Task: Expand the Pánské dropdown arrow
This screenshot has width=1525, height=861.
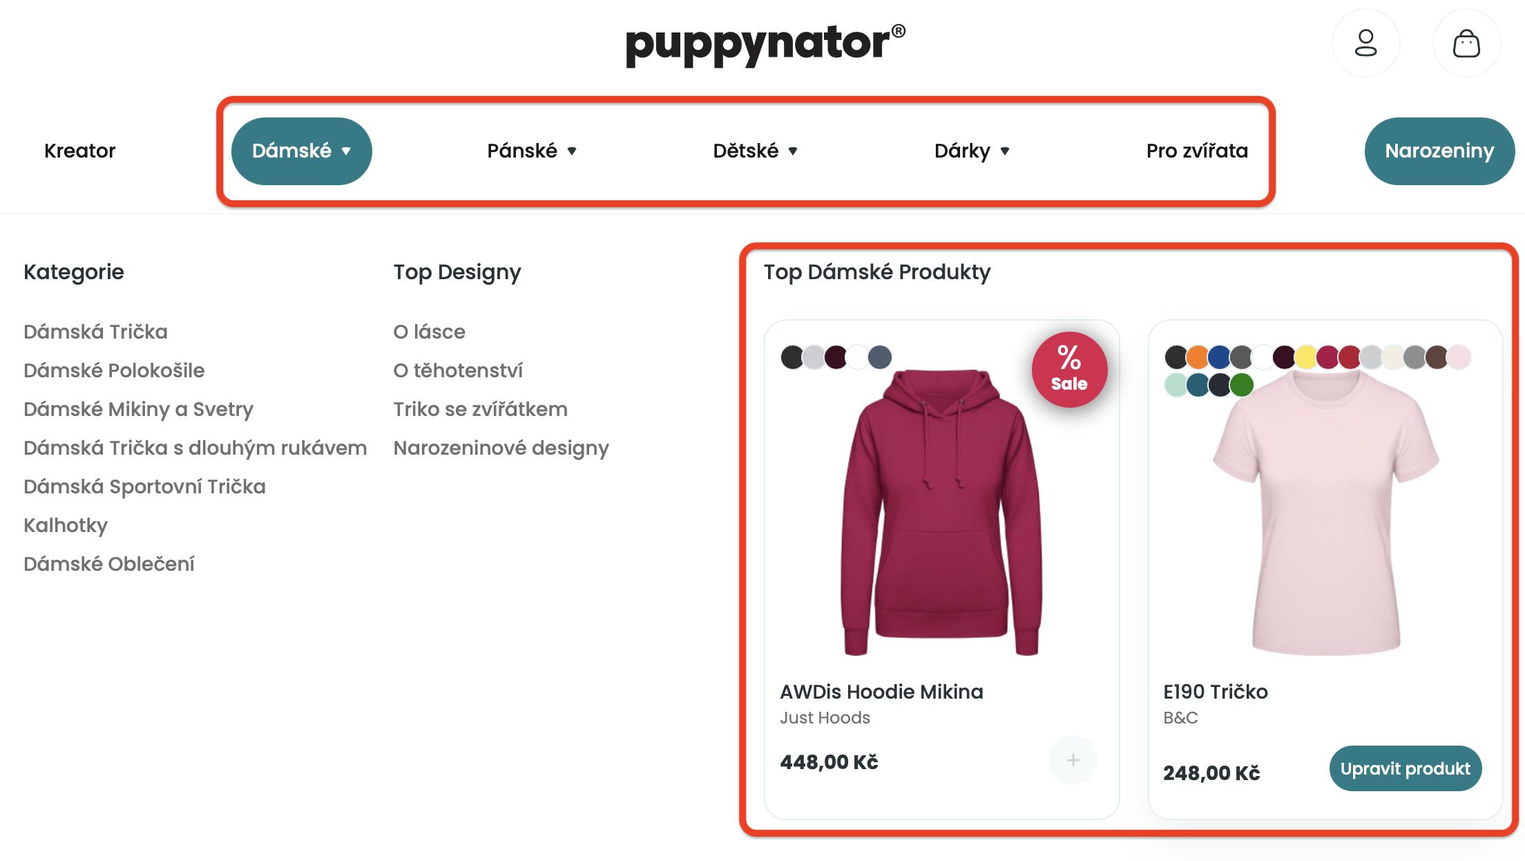Action: point(572,151)
